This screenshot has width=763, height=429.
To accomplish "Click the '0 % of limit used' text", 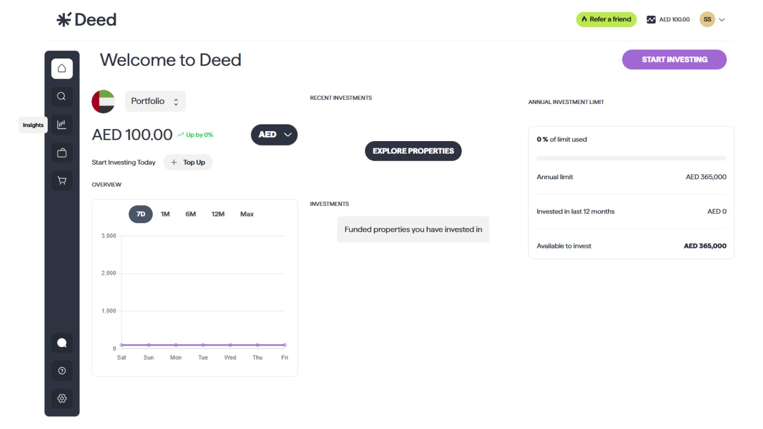I will (x=562, y=140).
